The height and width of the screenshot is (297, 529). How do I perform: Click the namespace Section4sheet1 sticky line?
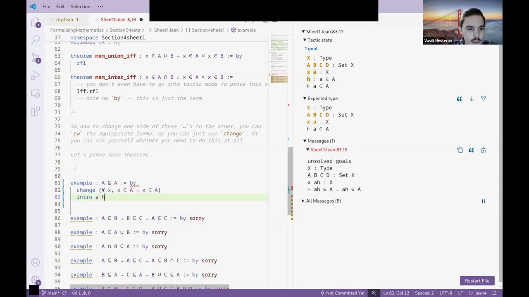(107, 38)
